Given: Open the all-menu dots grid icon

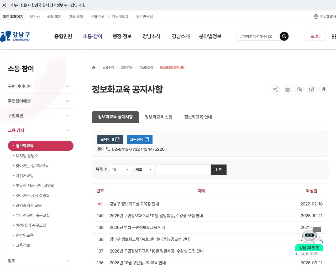Looking at the screenshot, I should pyautogui.click(x=334, y=36).
